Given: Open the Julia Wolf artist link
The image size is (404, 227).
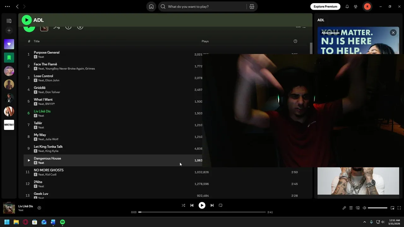Looking at the screenshot, I should click(x=52, y=139).
